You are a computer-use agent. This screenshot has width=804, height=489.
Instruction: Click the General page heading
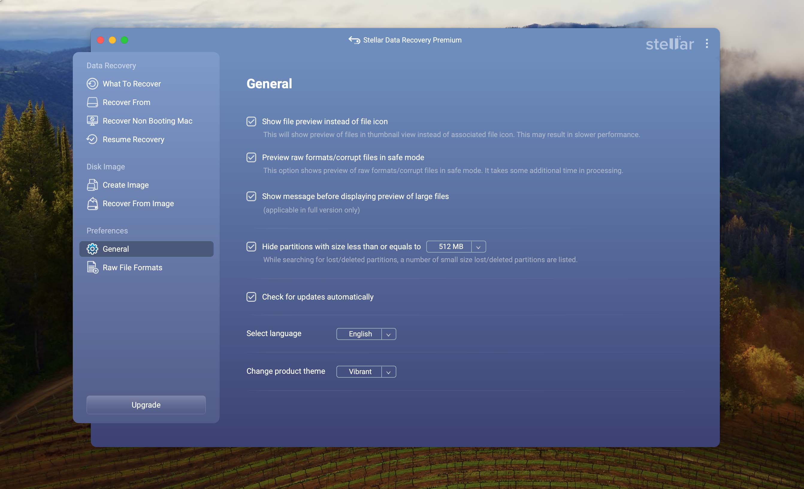[269, 84]
